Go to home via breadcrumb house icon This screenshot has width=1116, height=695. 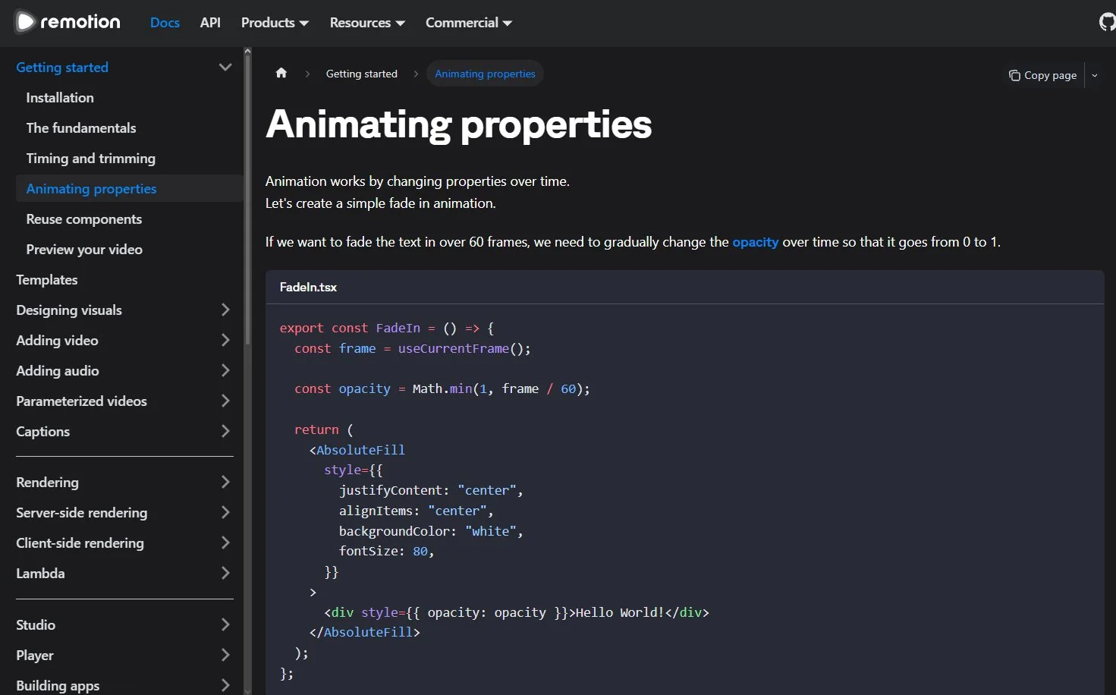(x=281, y=73)
